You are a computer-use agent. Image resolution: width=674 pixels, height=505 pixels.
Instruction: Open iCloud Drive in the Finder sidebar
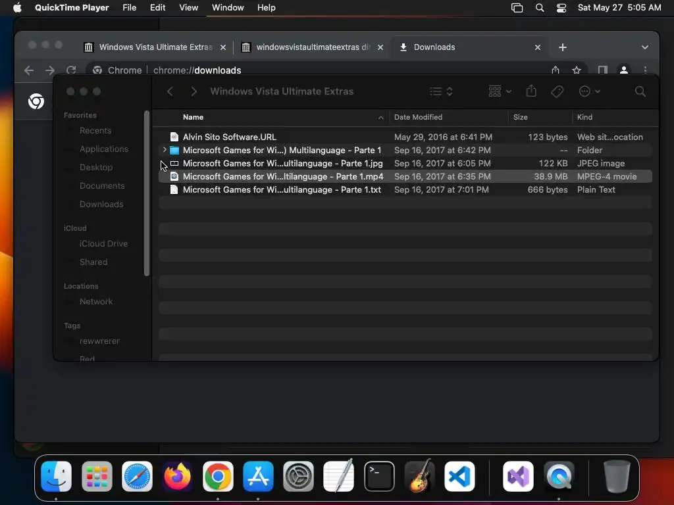pyautogui.click(x=103, y=243)
